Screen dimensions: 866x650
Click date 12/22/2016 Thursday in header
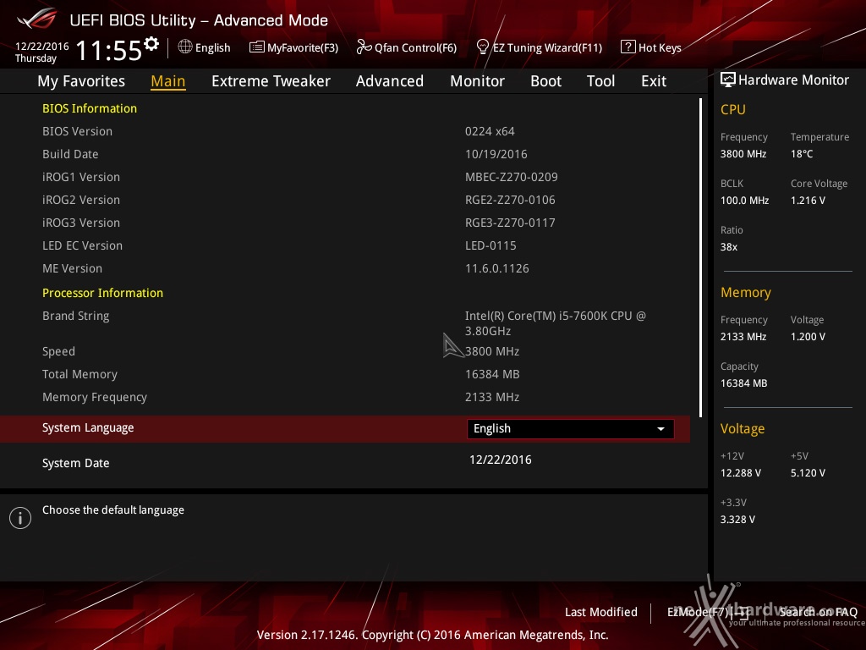pyautogui.click(x=42, y=52)
